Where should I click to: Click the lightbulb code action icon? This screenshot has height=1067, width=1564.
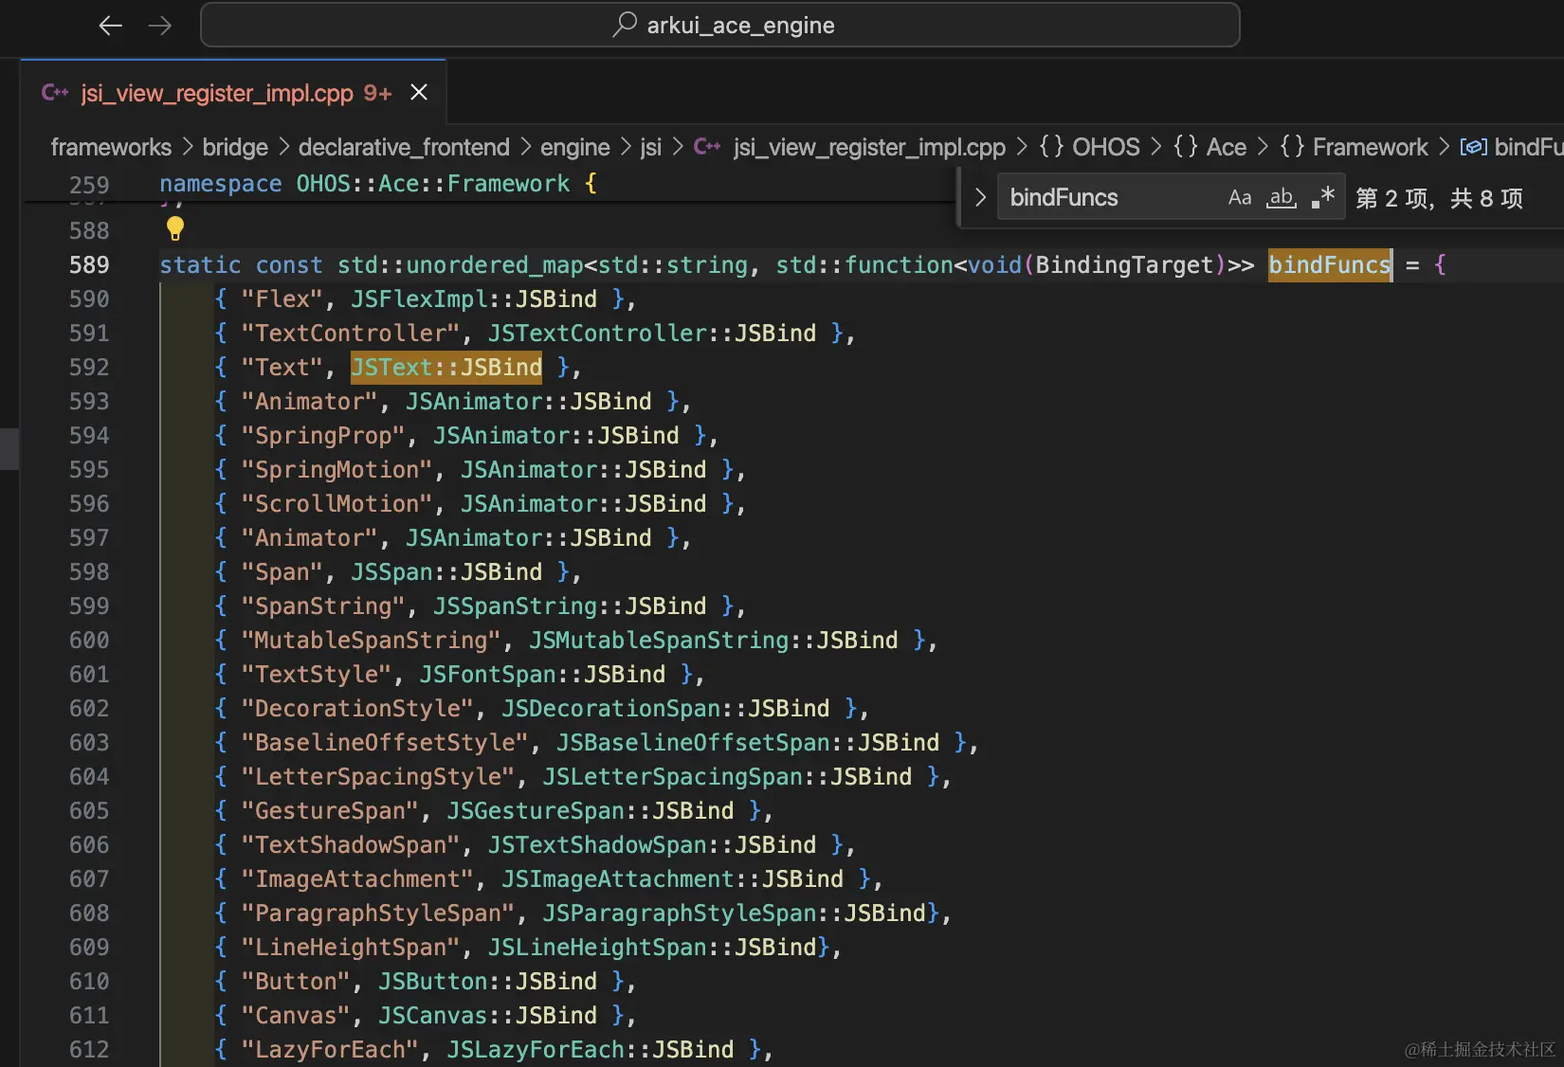tap(175, 228)
